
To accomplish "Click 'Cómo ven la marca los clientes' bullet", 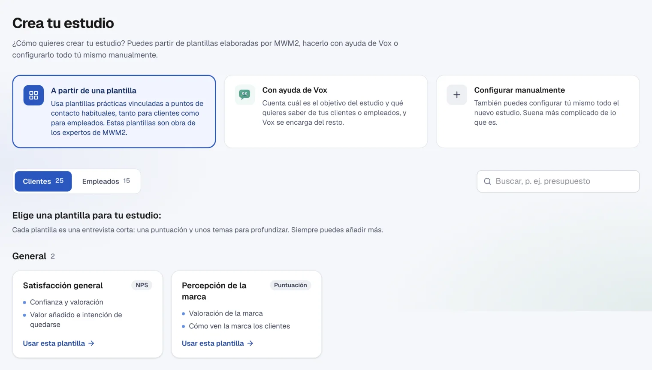I will (x=239, y=326).
